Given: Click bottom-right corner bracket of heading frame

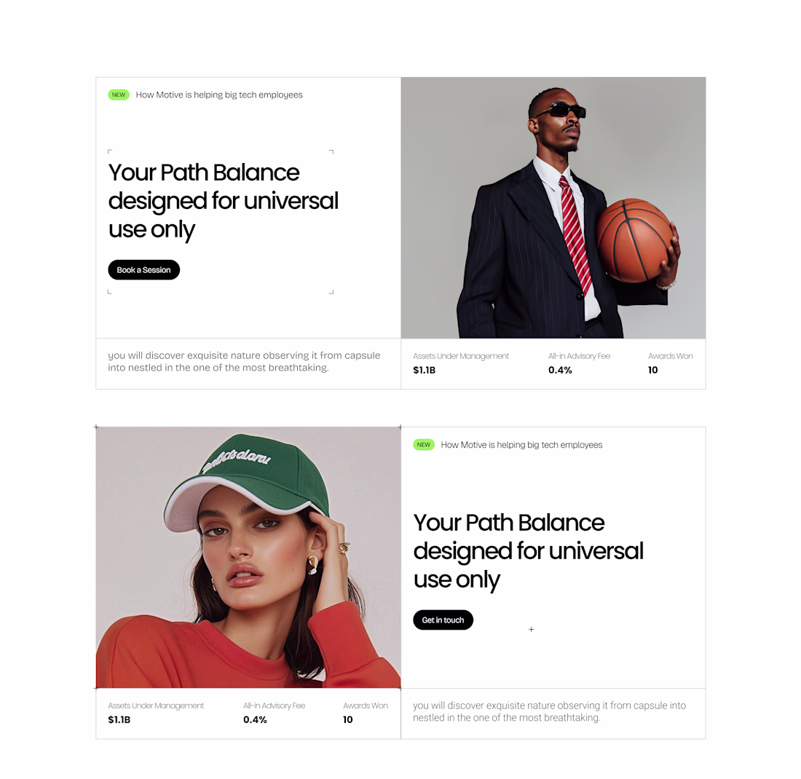Looking at the screenshot, I should 331,292.
